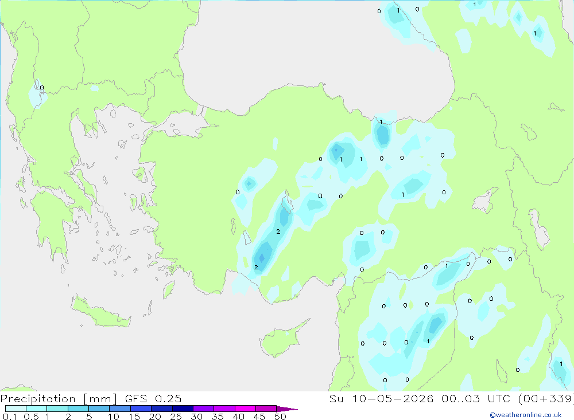The width and height of the screenshot is (574, 420).
Task: Open the weatheronline.co.uk copyright link
Action: tap(526, 415)
